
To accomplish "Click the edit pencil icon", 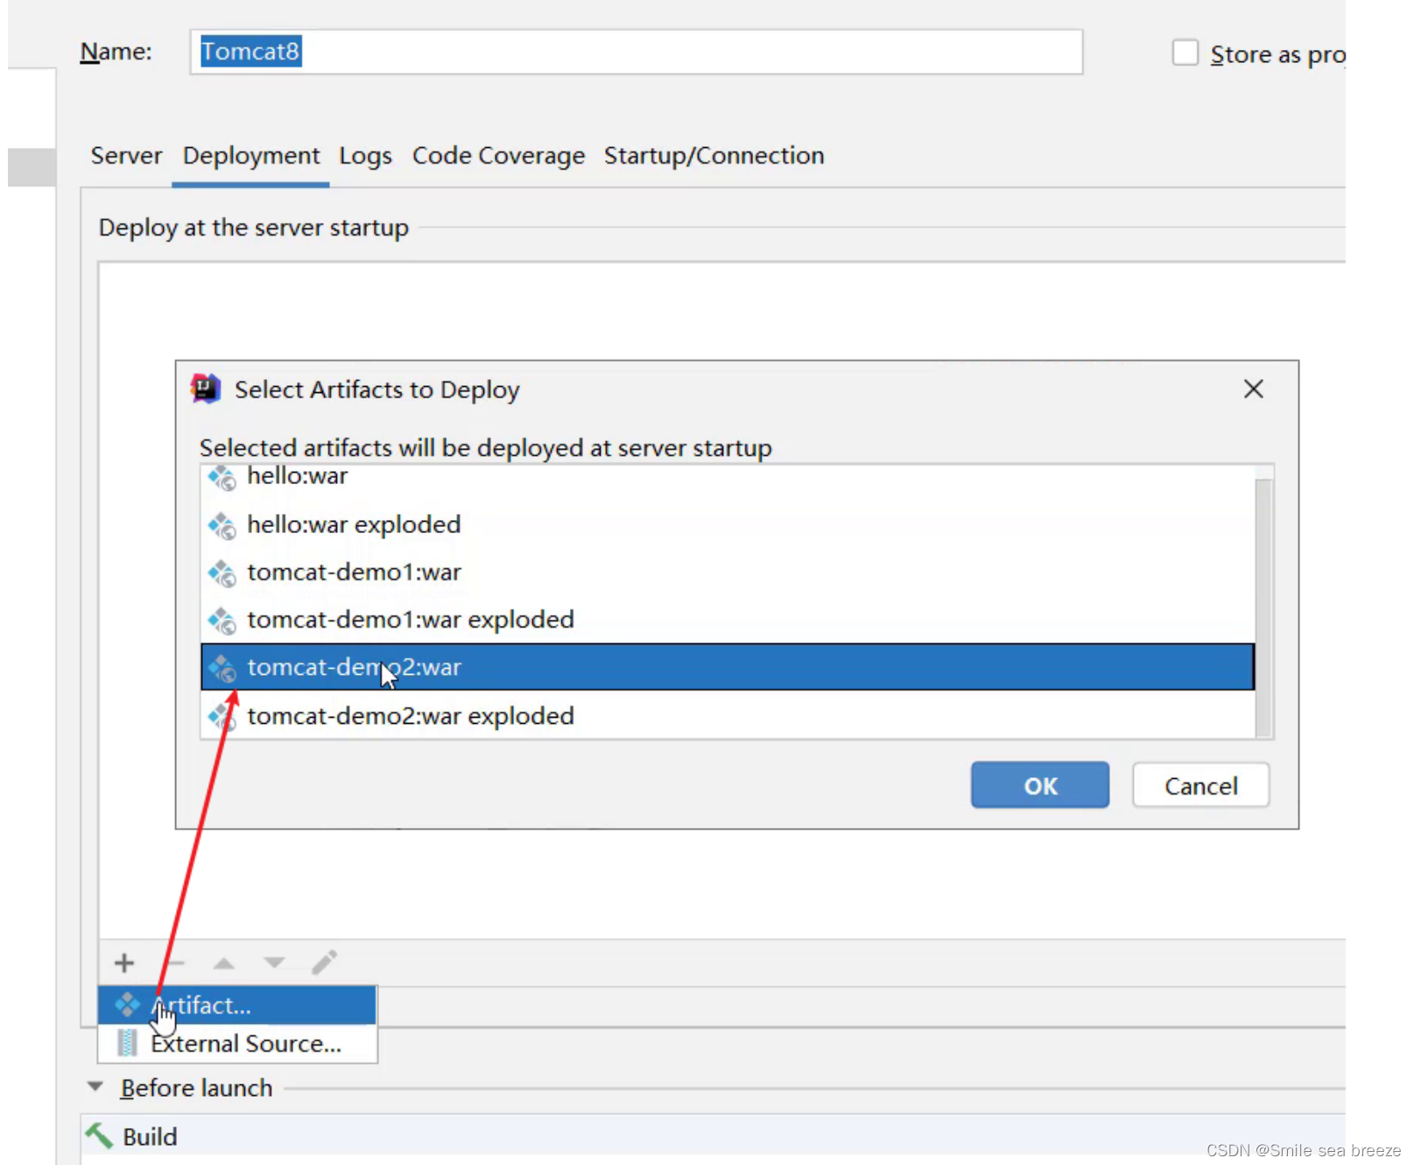I will pyautogui.click(x=324, y=962).
